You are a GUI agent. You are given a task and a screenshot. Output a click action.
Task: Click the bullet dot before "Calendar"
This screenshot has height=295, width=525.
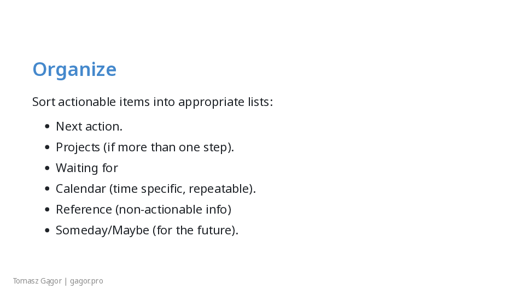click(47, 189)
